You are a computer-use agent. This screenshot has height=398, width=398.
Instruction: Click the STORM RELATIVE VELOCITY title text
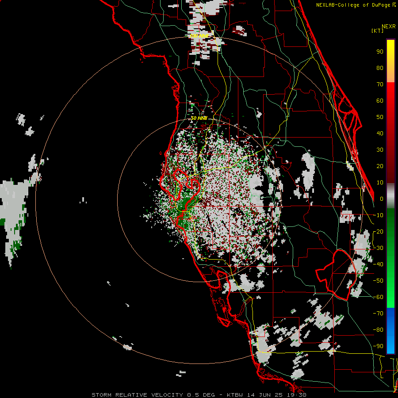coord(137,395)
